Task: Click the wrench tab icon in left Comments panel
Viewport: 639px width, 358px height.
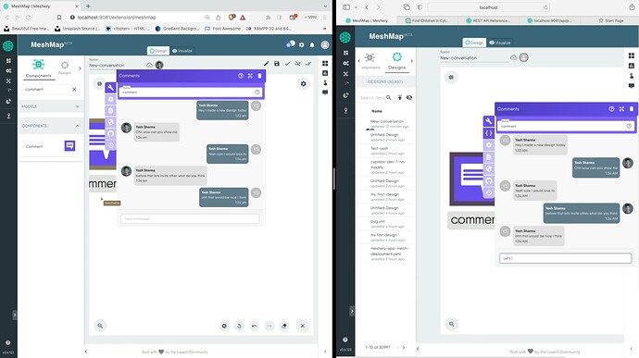Action: [110, 88]
